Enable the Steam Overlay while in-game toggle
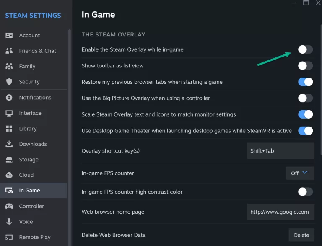Viewport: 322px width, 246px height. pyautogui.click(x=305, y=49)
